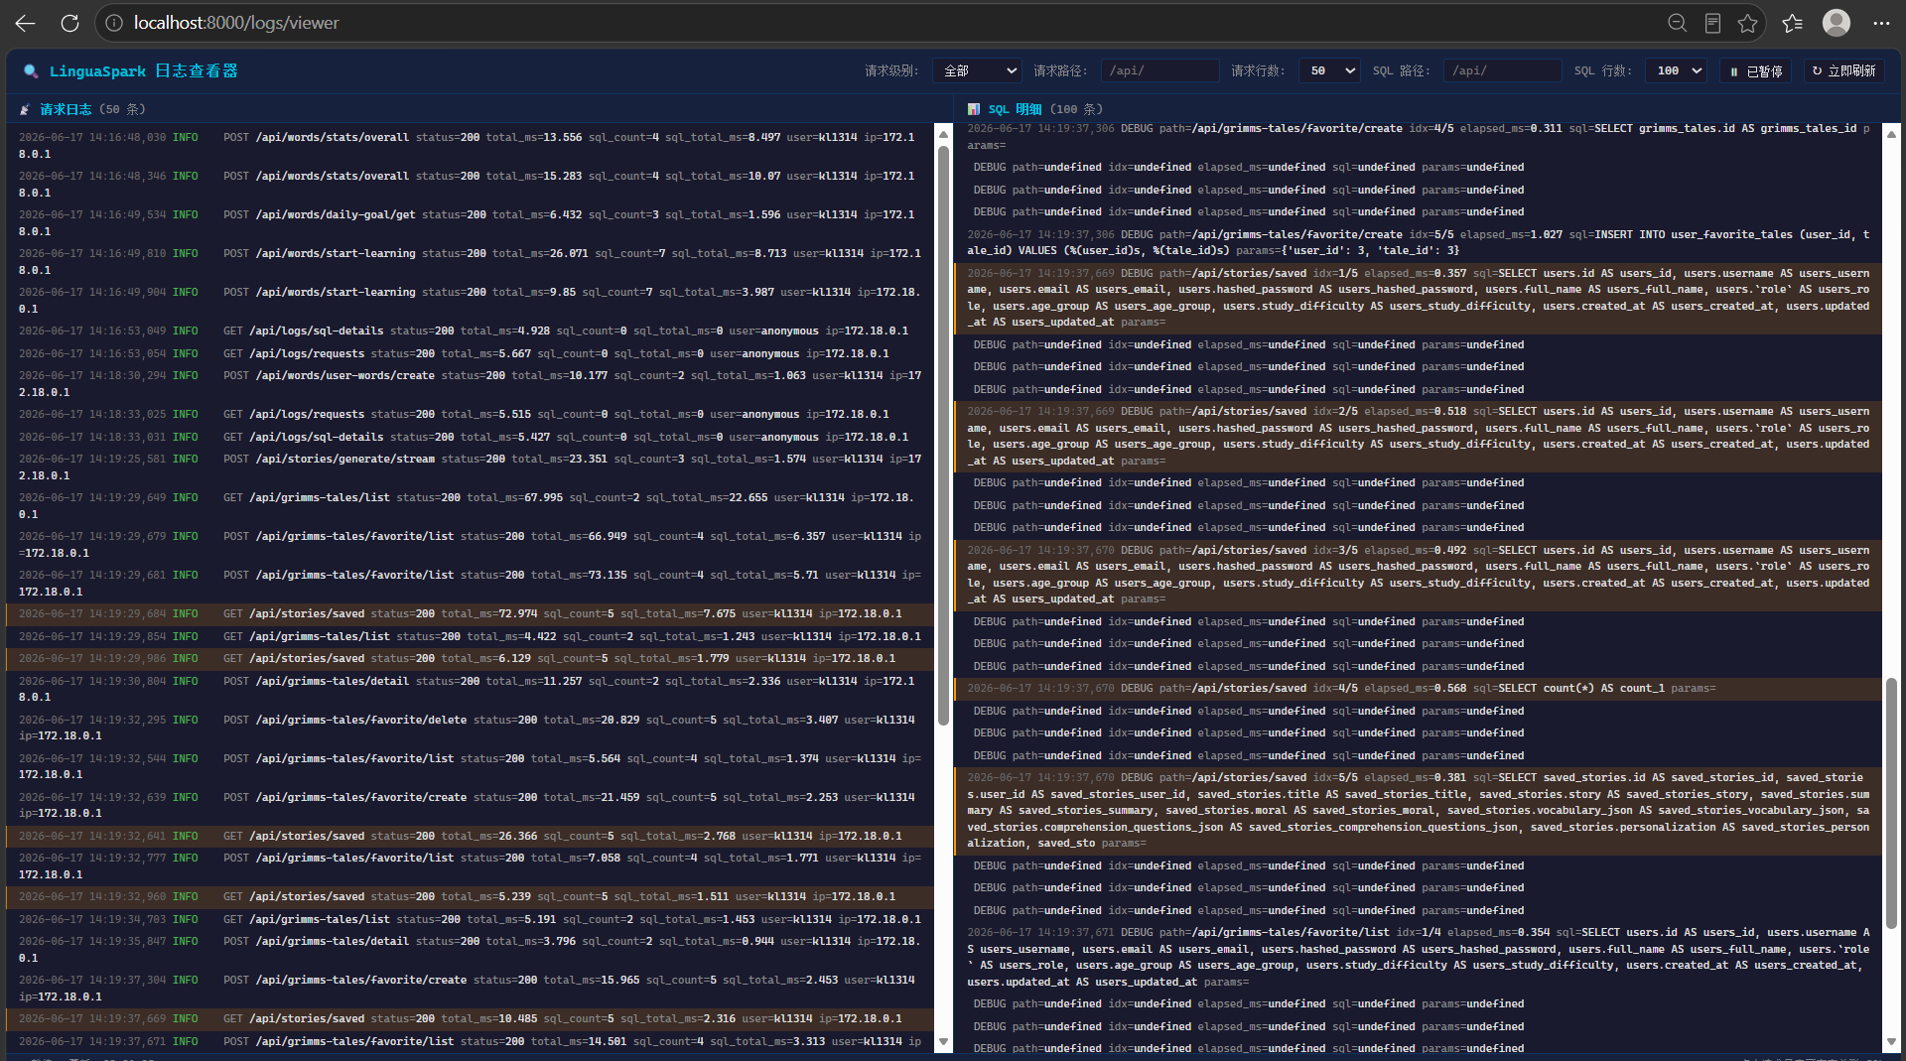Select the /api/stories/generate/stream log row
The image size is (1906, 1061).
pyautogui.click(x=471, y=467)
